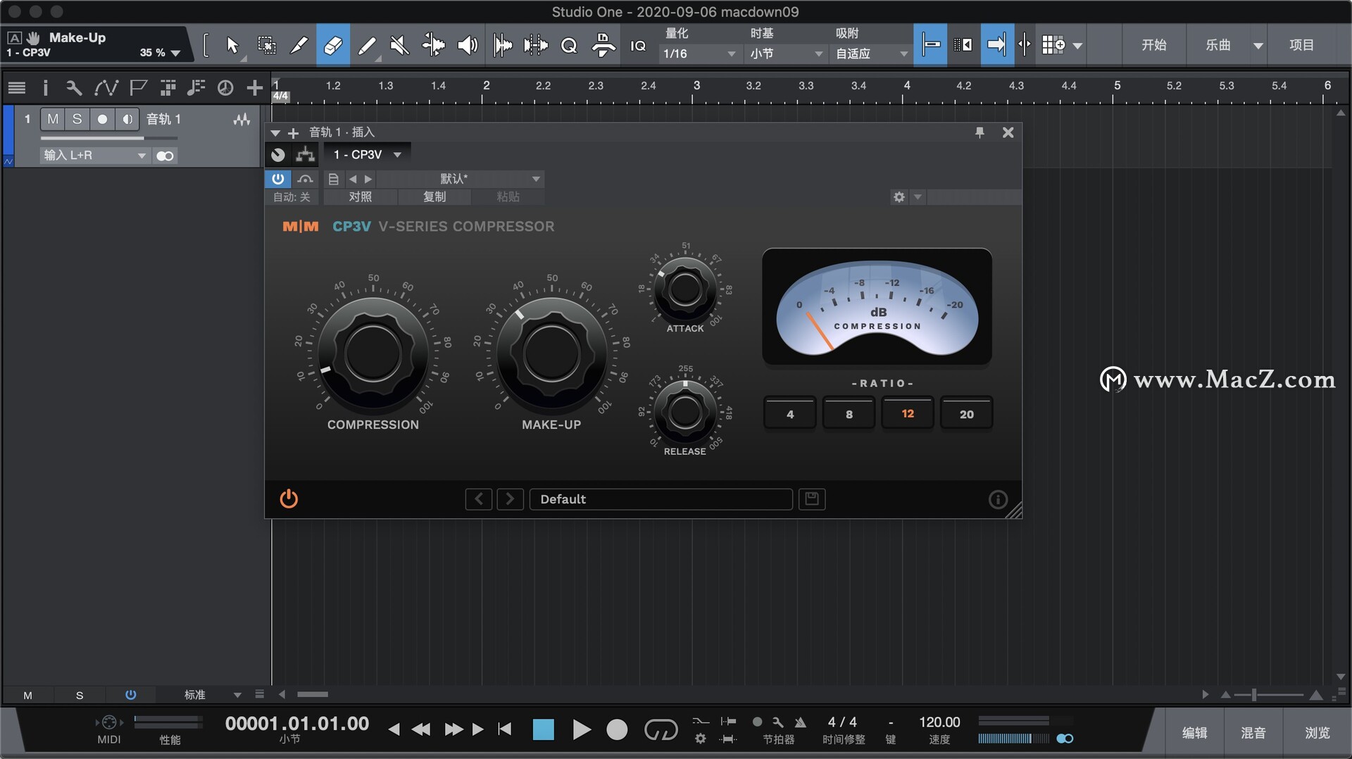Image resolution: width=1352 pixels, height=759 pixels.
Task: Click the 复制 copy button
Action: (434, 197)
